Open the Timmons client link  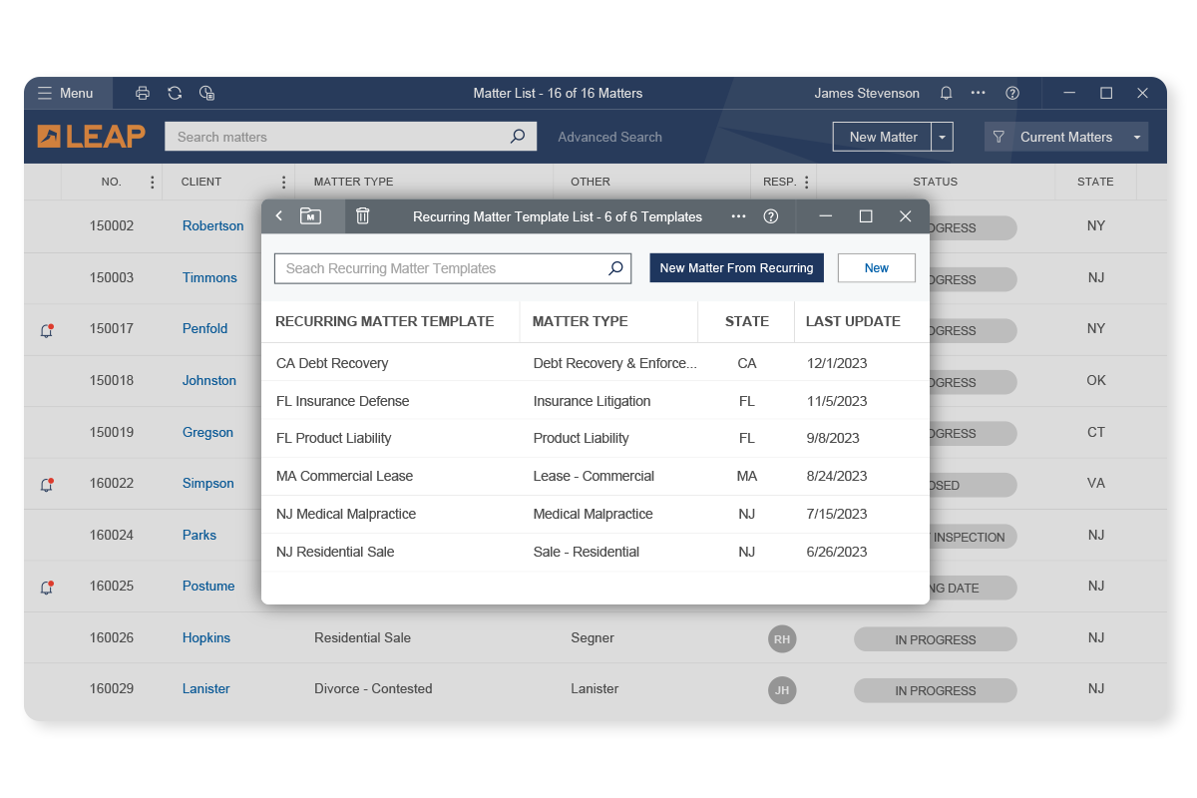tap(209, 277)
